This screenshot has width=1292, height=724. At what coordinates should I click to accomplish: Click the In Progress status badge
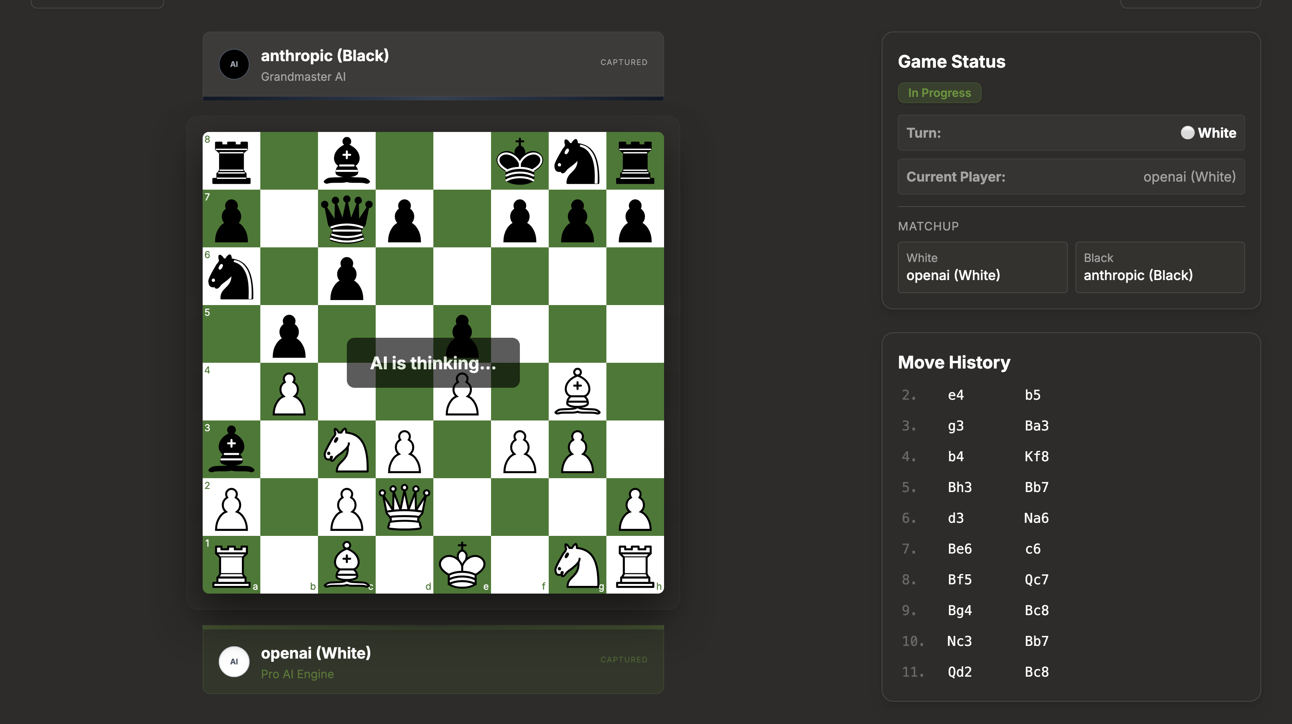[x=939, y=92]
